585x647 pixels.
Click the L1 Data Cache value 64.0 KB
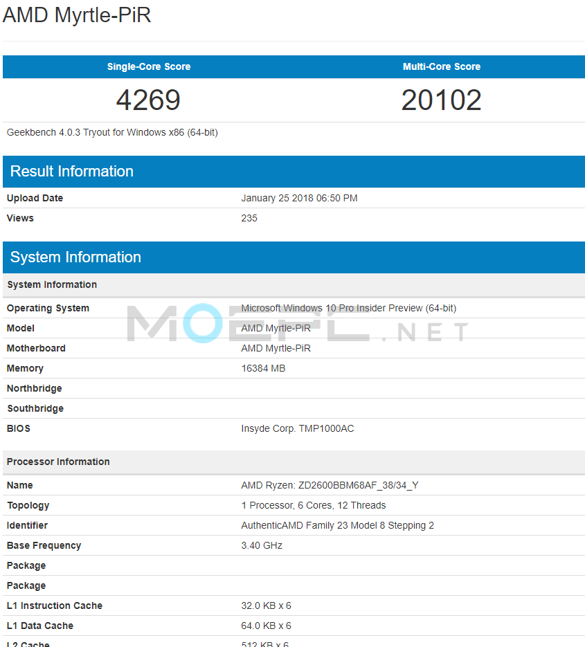pos(266,626)
